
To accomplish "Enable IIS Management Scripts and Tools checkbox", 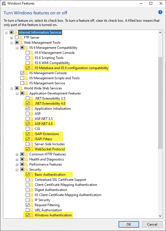I will point(22,78).
